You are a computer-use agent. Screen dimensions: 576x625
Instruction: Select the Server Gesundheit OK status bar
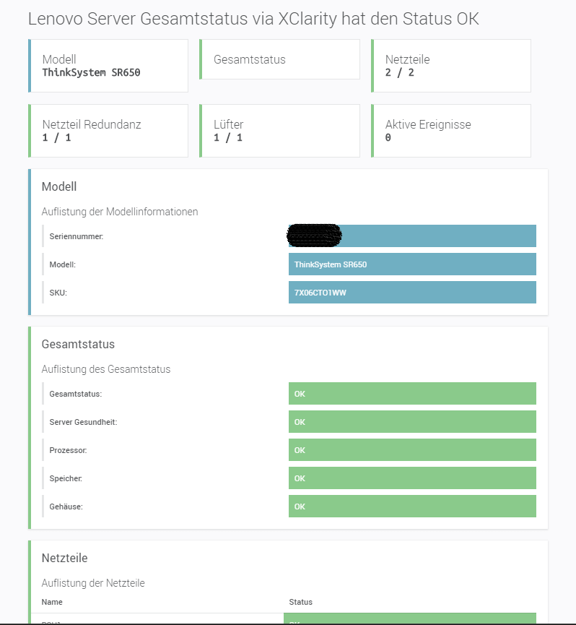click(x=412, y=422)
